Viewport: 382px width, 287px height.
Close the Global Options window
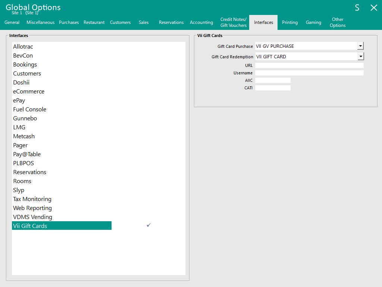click(x=373, y=8)
